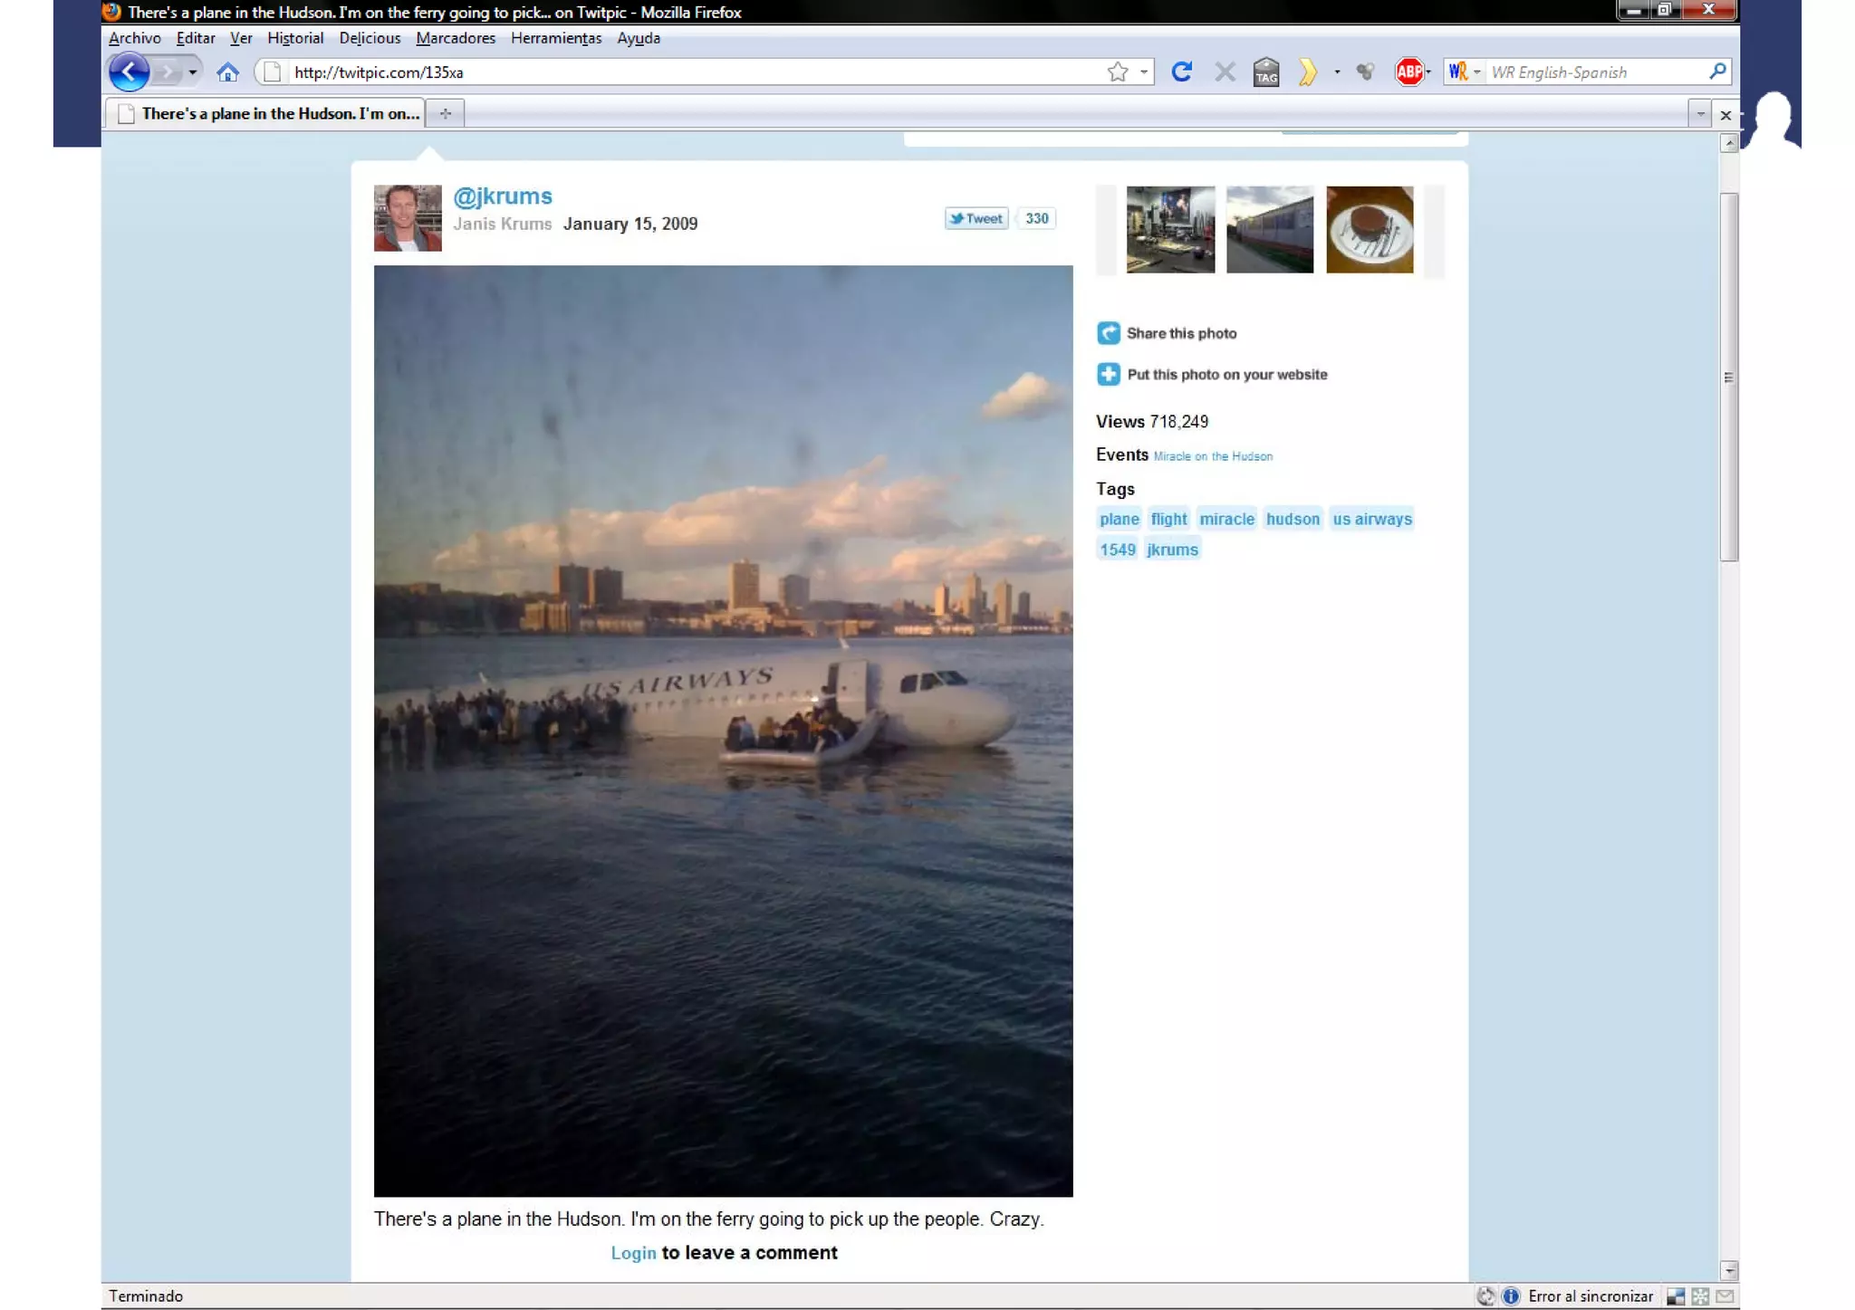Open the Herramientas menu
The height and width of the screenshot is (1310, 1855).
555,38
